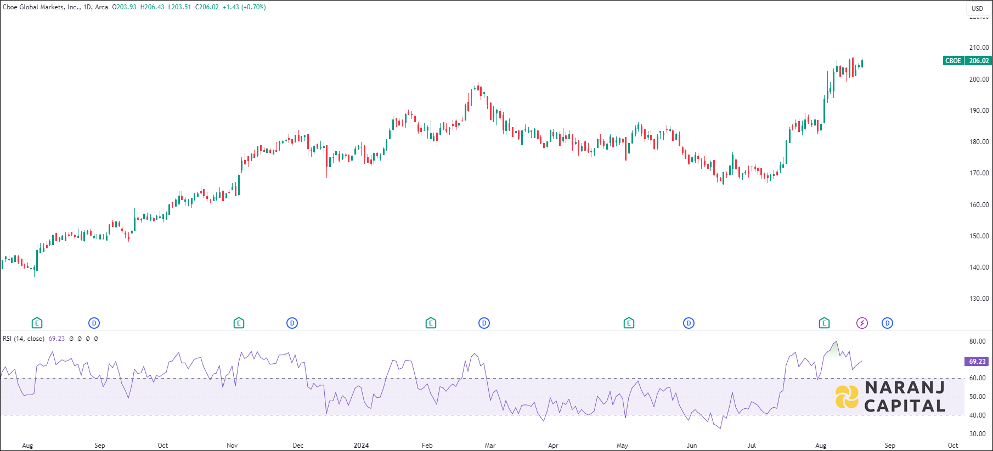Click the Naranj Capital logo
Screen dimensions: 993x451
coord(890,397)
